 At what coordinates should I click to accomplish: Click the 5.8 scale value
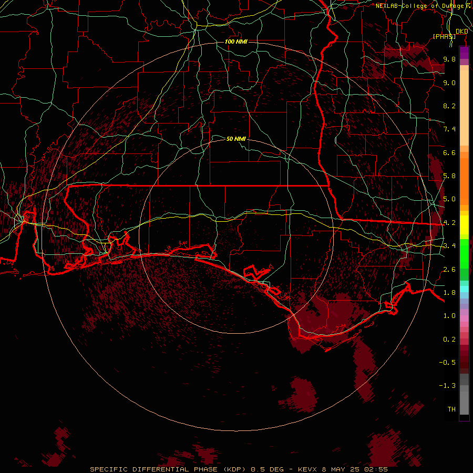[449, 176]
